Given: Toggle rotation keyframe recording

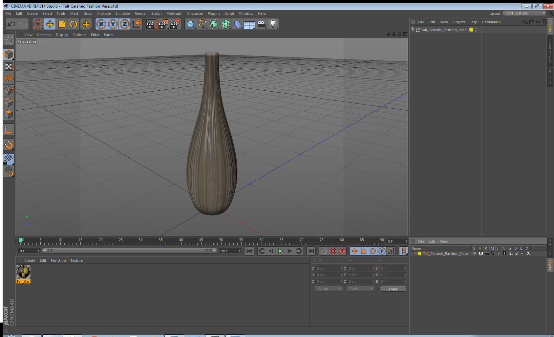Looking at the screenshot, I should [x=373, y=251].
